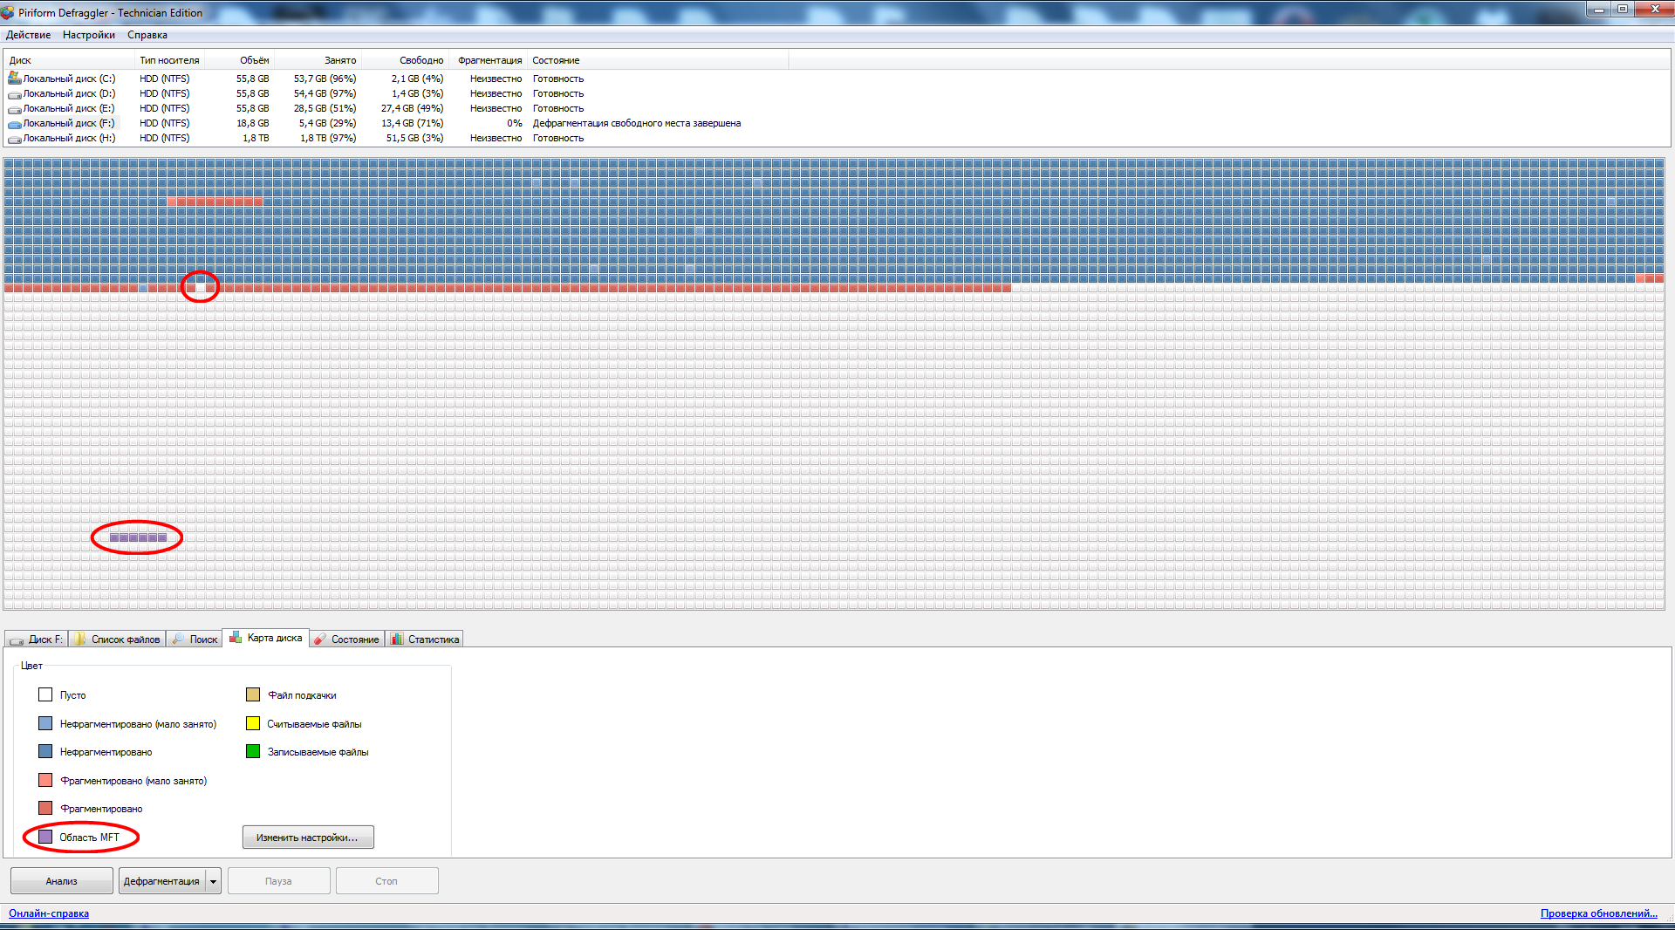This screenshot has width=1675, height=930.
Task: Click the health icon on Состояние tab
Action: click(x=320, y=639)
